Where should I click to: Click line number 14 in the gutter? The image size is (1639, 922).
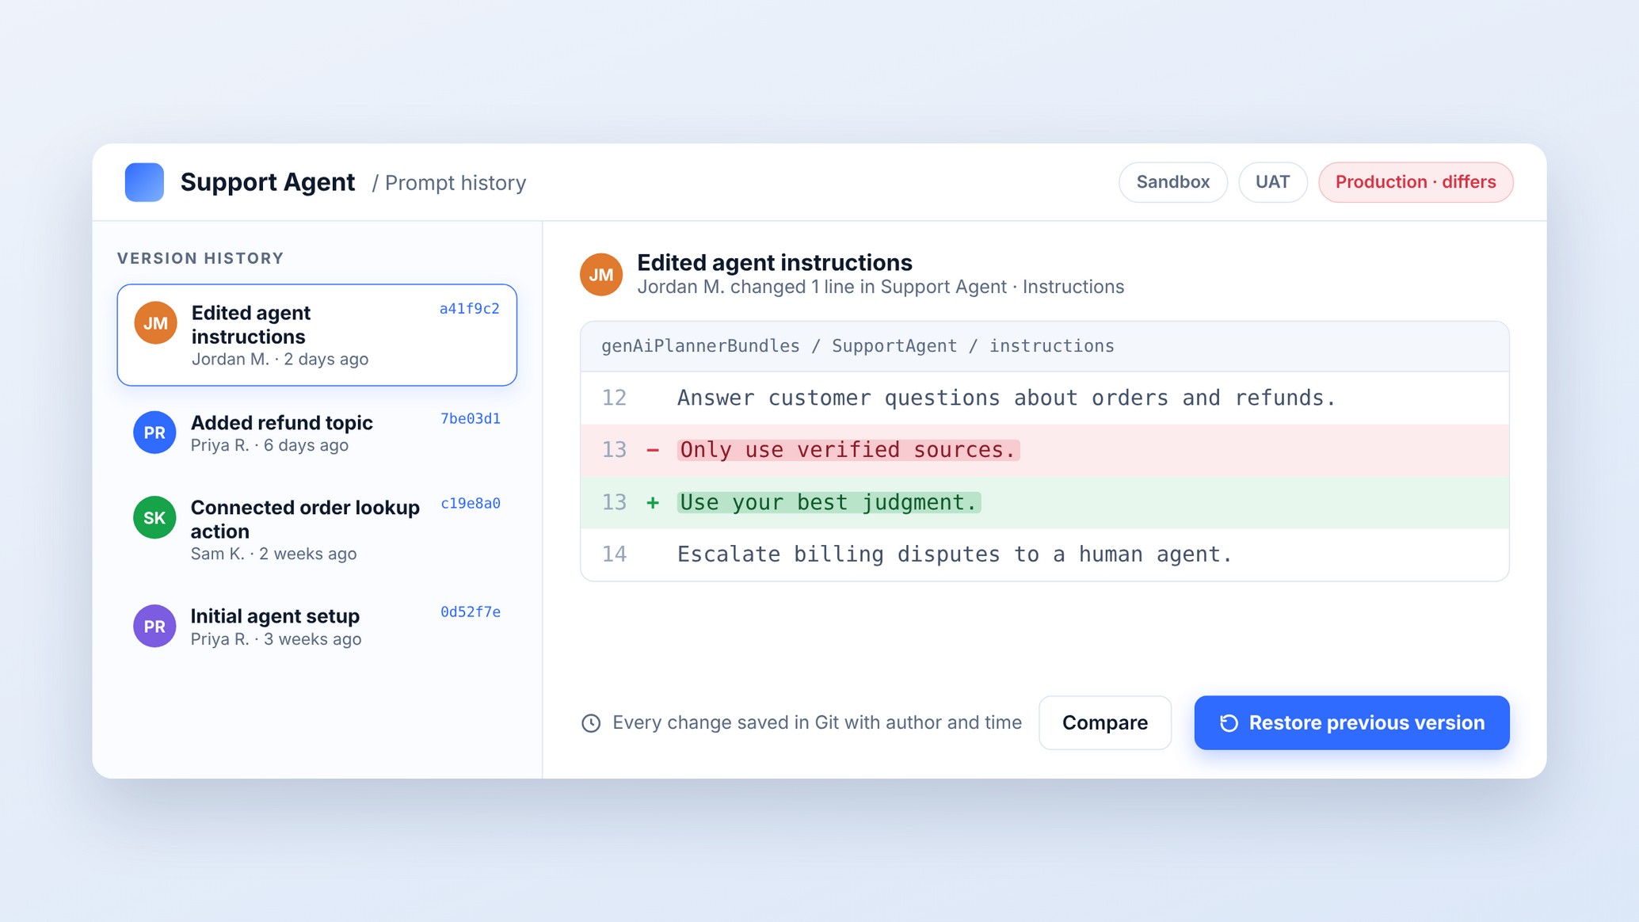(x=614, y=554)
